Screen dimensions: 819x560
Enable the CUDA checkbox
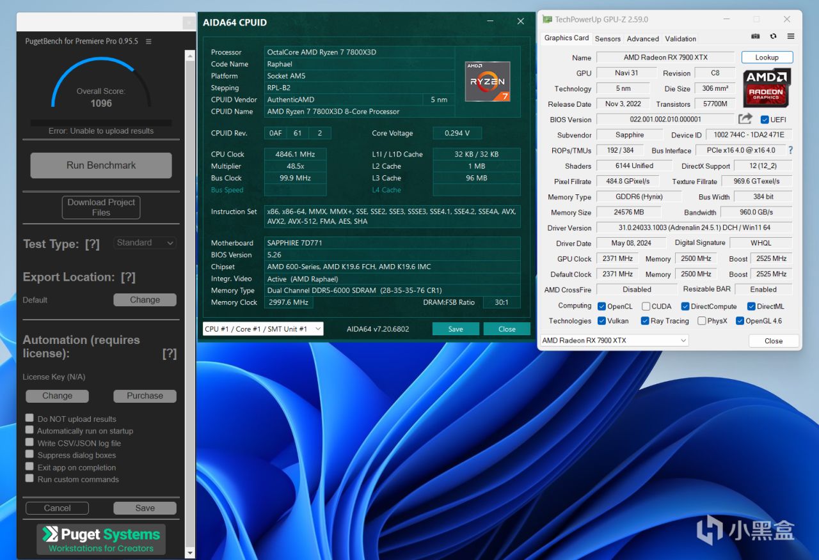pos(646,306)
